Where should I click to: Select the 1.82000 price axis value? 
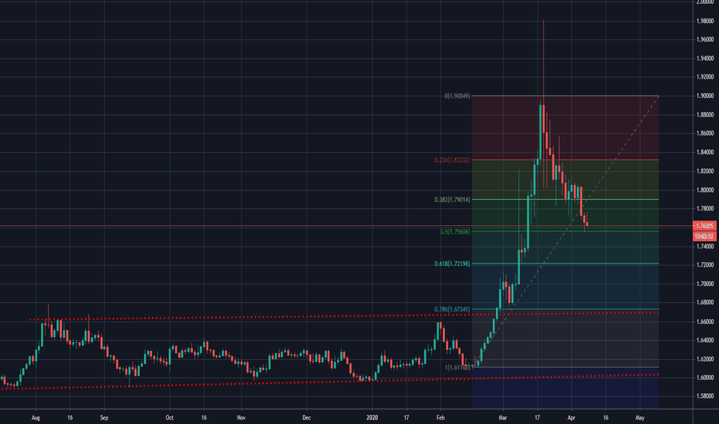pyautogui.click(x=705, y=171)
